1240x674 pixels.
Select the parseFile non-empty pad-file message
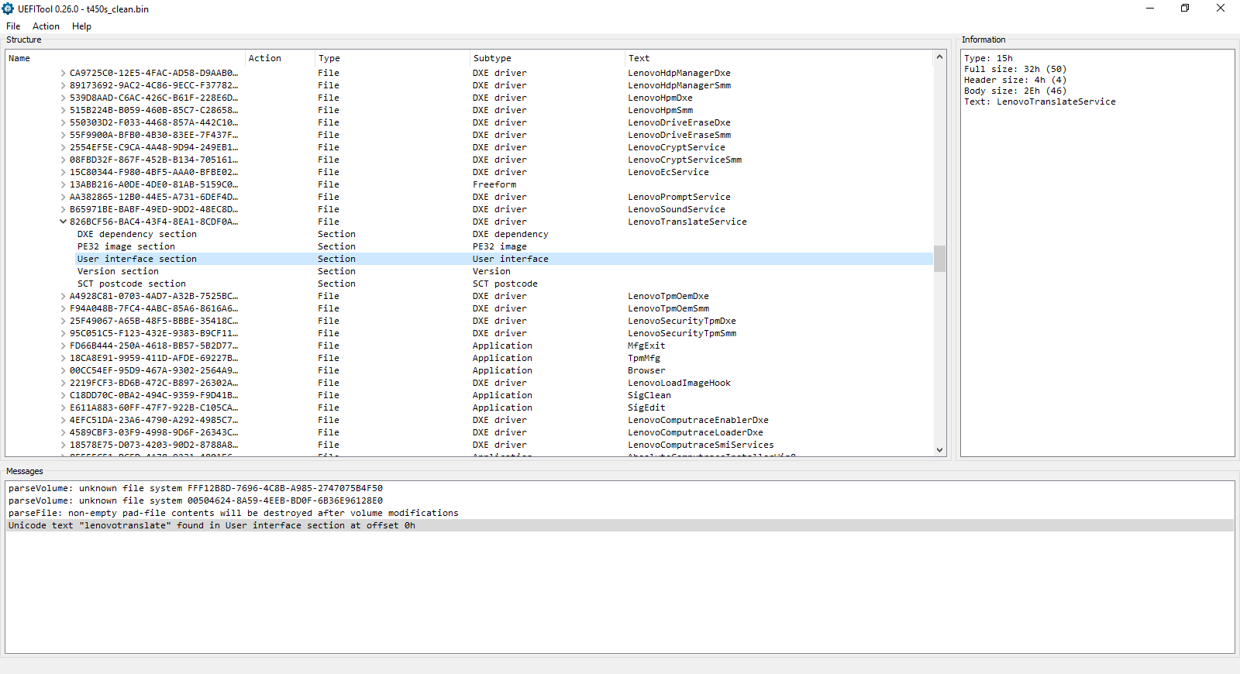620,513
